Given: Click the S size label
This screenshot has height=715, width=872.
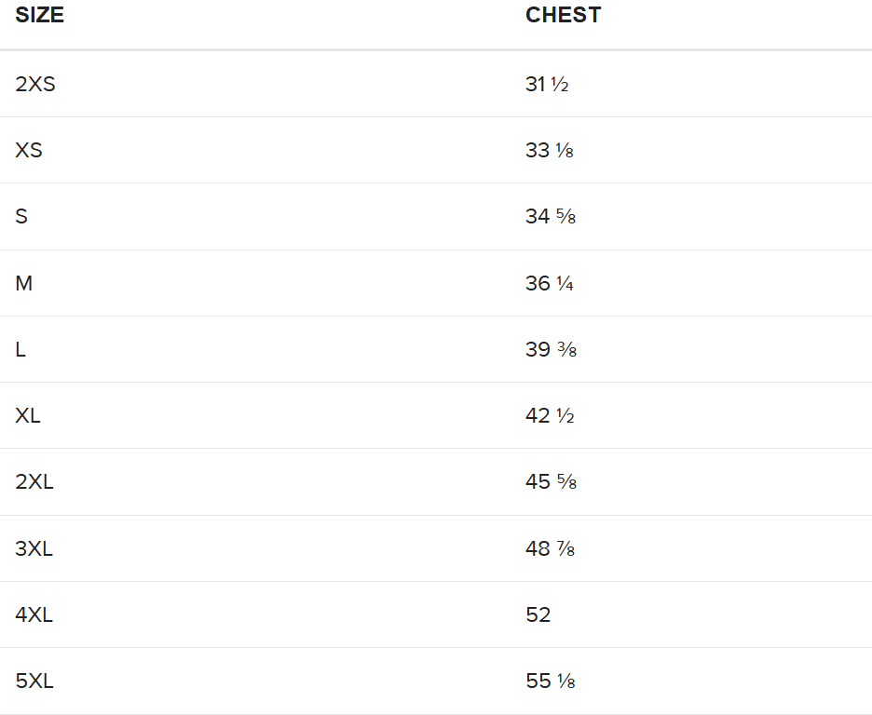Looking at the screenshot, I should pyautogui.click(x=21, y=217).
